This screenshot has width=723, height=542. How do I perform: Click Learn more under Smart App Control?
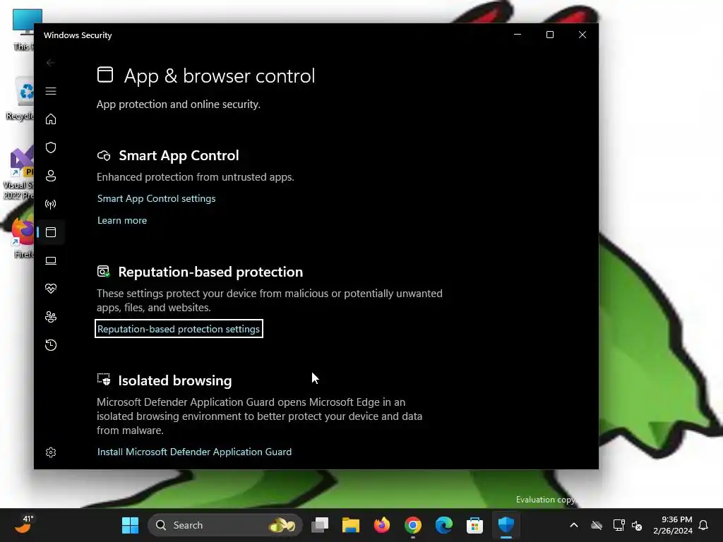pos(122,220)
